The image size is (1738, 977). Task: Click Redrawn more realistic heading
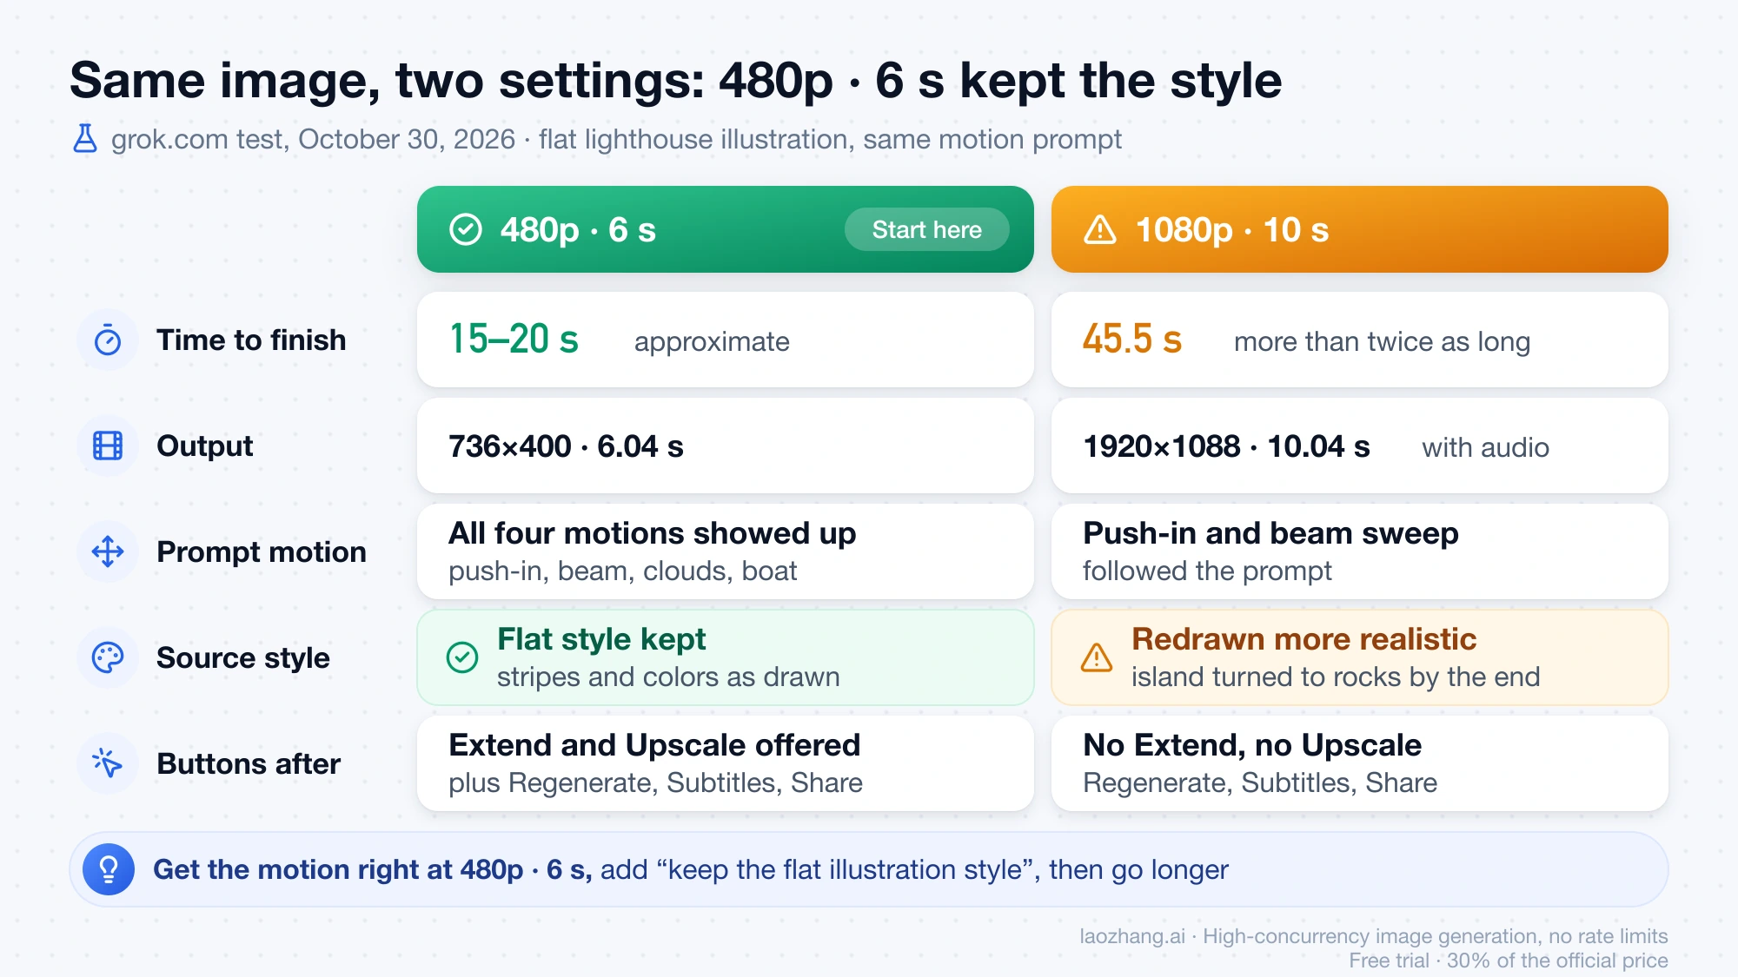1303,639
